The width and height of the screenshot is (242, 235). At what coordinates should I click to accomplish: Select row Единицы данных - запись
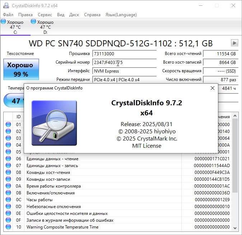[118, 166]
